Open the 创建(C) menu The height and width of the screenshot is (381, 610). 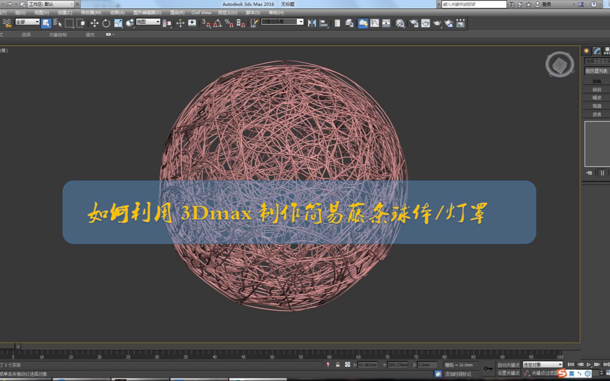coord(64,13)
